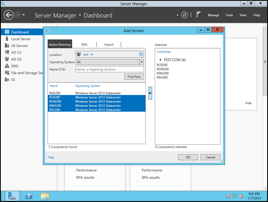Image resolution: width=268 pixels, height=202 pixels.
Task: Select RAD200 in the computer list
Action: pos(55,93)
